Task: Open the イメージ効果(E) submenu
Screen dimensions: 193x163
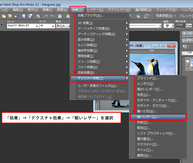Action: (99, 62)
